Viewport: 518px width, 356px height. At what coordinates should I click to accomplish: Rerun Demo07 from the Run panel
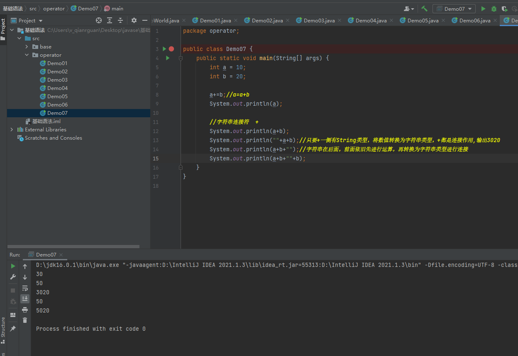click(13, 266)
